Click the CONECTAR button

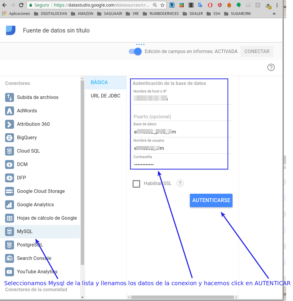pyautogui.click(x=257, y=51)
